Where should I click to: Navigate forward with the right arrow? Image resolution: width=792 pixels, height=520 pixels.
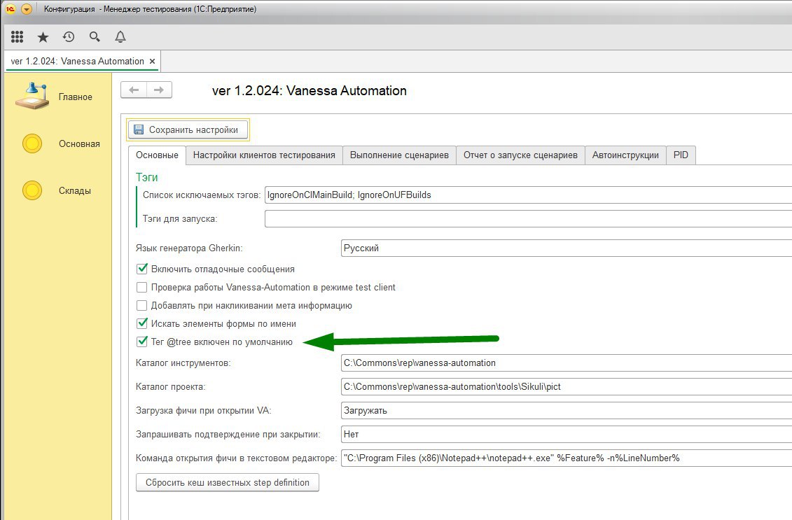159,90
